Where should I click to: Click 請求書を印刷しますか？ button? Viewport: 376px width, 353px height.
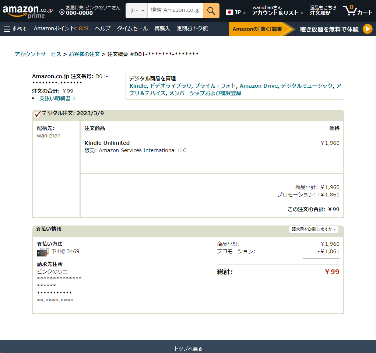(313, 230)
